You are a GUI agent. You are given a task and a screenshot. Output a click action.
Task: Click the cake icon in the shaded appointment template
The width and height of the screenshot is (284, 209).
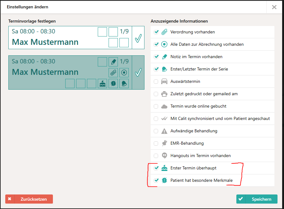[102, 83]
